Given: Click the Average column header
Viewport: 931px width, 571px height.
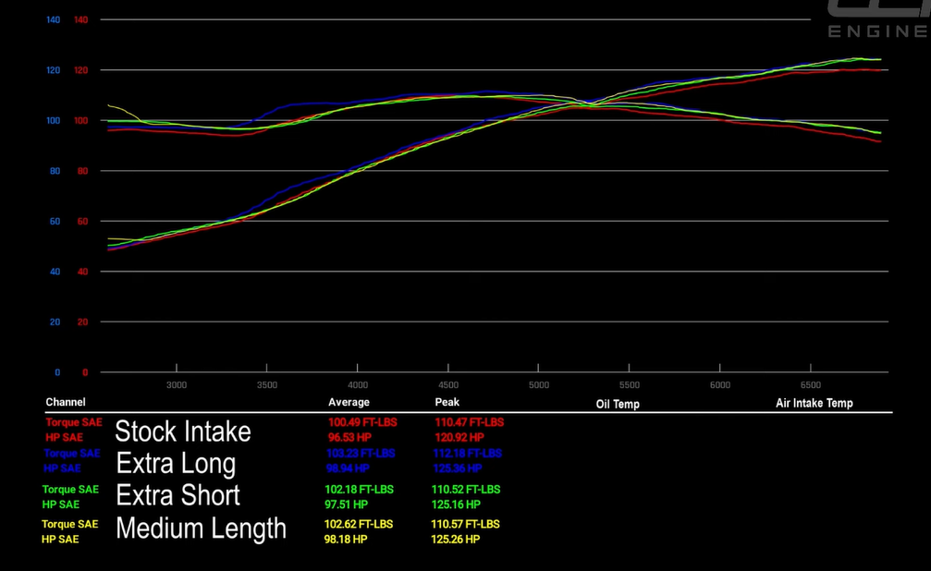Looking at the screenshot, I should pyautogui.click(x=349, y=402).
